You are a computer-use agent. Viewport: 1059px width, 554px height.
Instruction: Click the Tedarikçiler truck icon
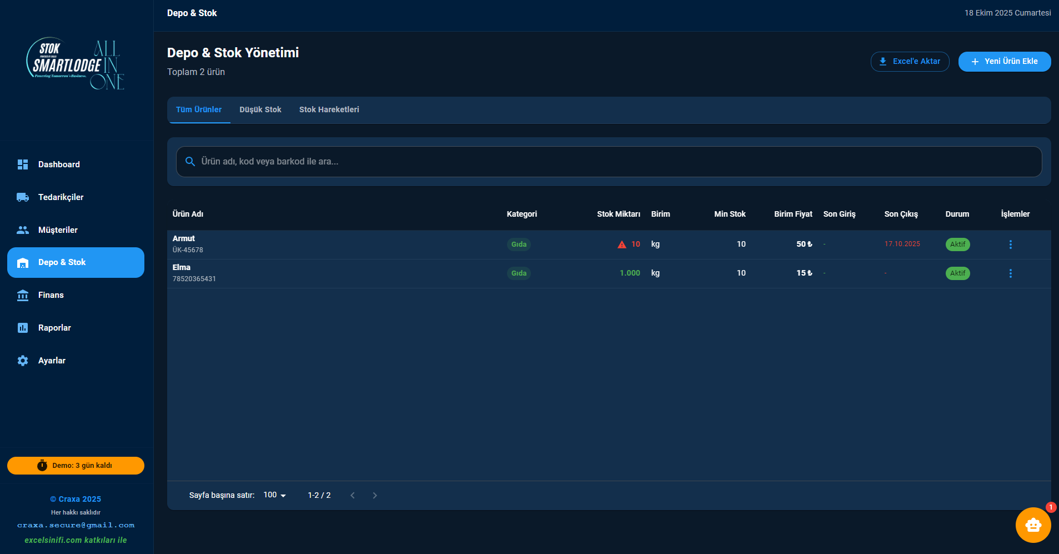[x=23, y=197]
